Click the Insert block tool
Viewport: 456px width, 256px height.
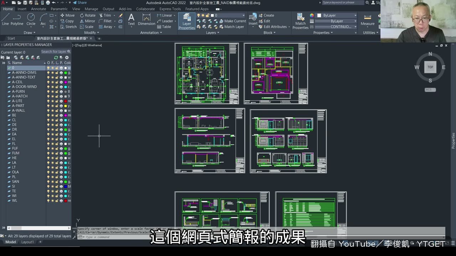(253, 20)
